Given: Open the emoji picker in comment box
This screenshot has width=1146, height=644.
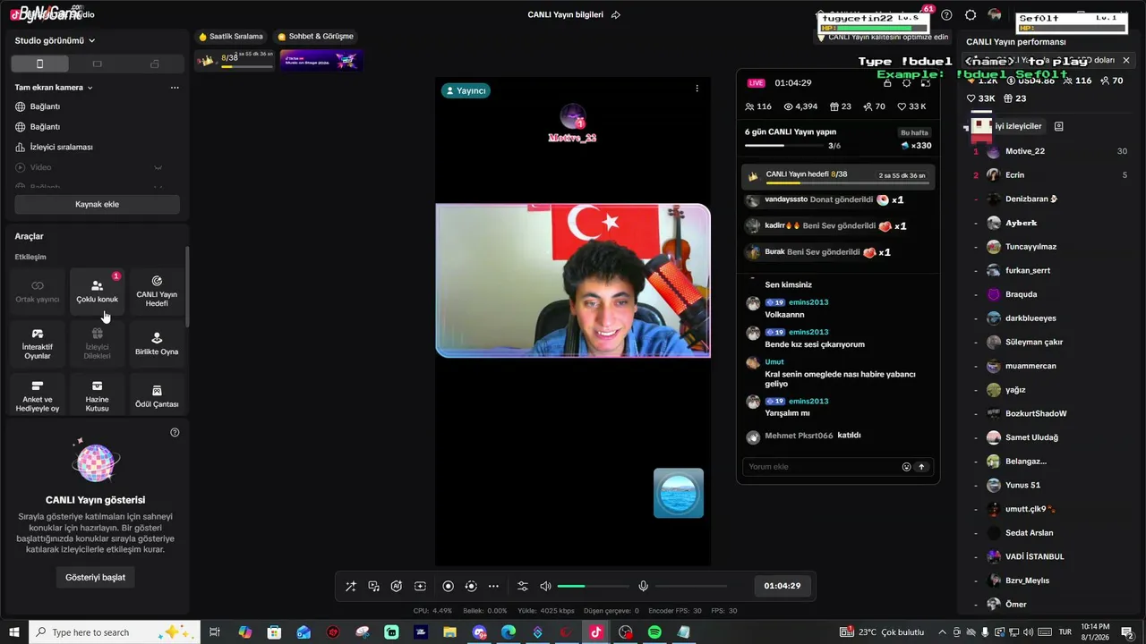Looking at the screenshot, I should pos(906,467).
